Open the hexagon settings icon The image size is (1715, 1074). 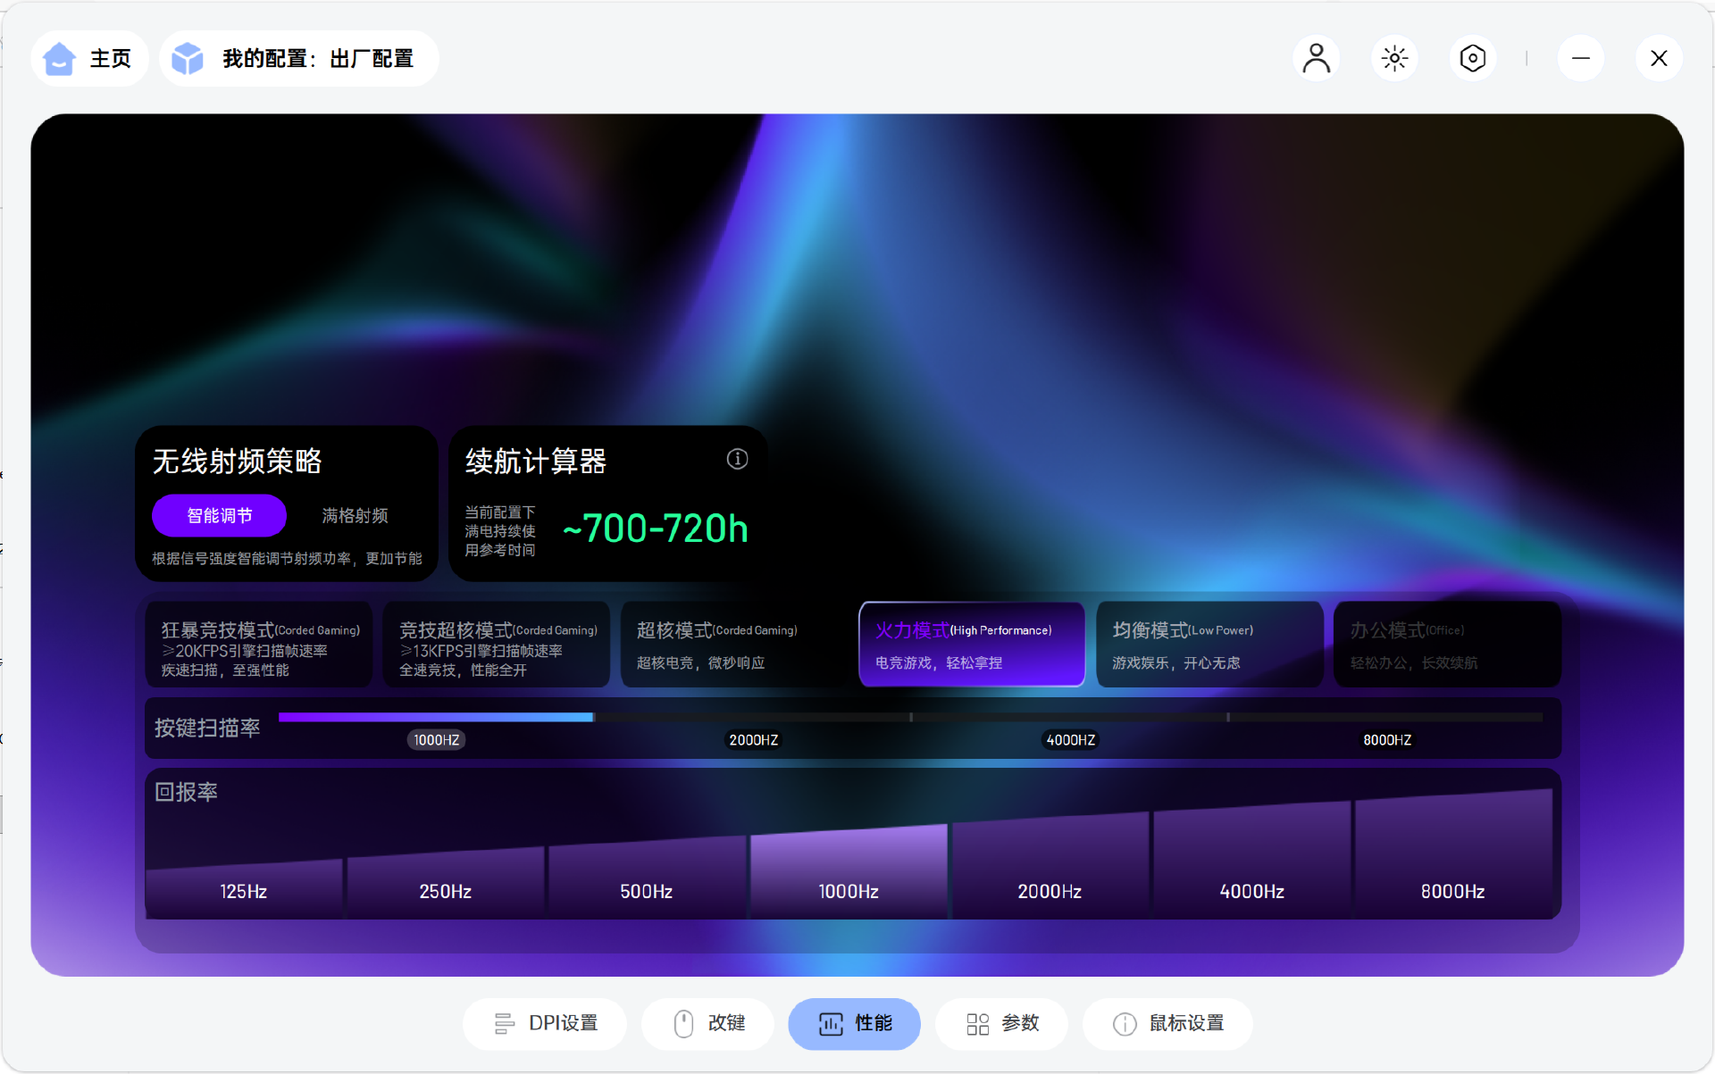point(1472,59)
